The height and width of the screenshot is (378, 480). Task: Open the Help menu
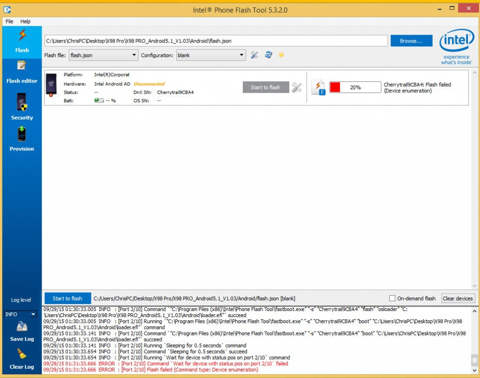click(25, 22)
